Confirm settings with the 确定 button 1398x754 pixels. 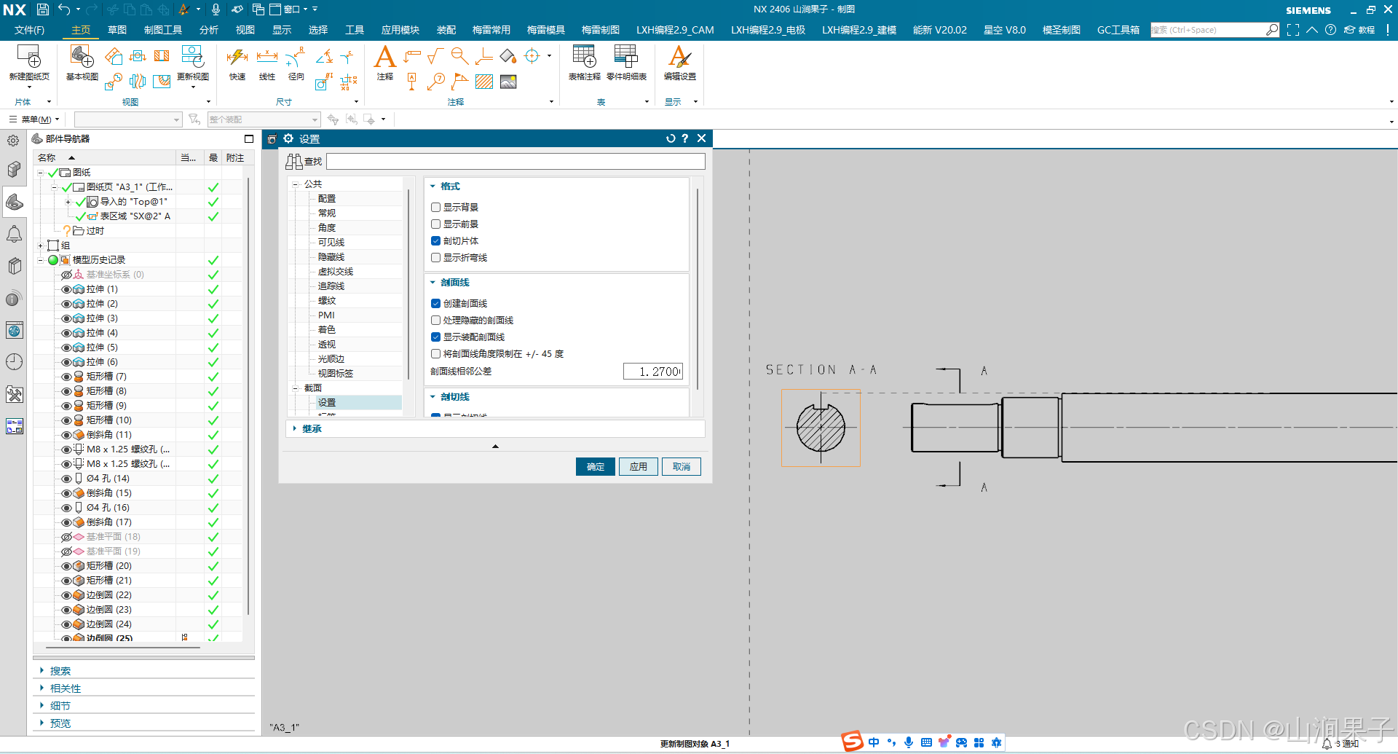[x=596, y=466]
